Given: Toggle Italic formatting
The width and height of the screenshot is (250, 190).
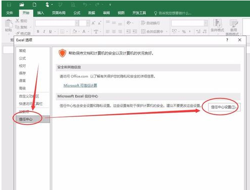Looking at the screenshot, I should (x=44, y=31).
